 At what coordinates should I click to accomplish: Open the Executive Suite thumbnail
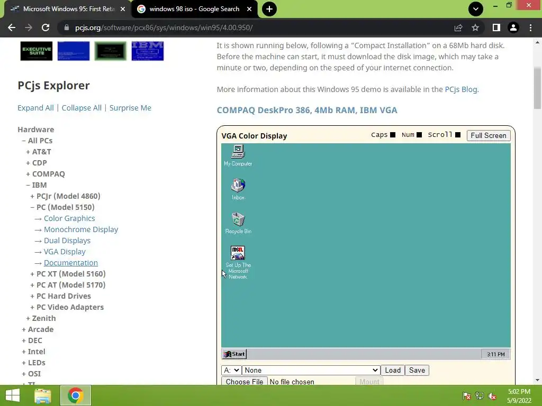coord(37,51)
